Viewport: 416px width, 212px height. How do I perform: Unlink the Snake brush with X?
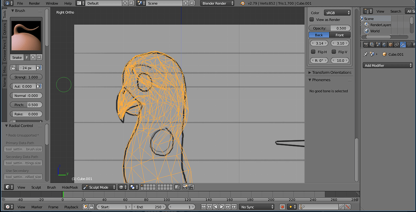(39, 57)
